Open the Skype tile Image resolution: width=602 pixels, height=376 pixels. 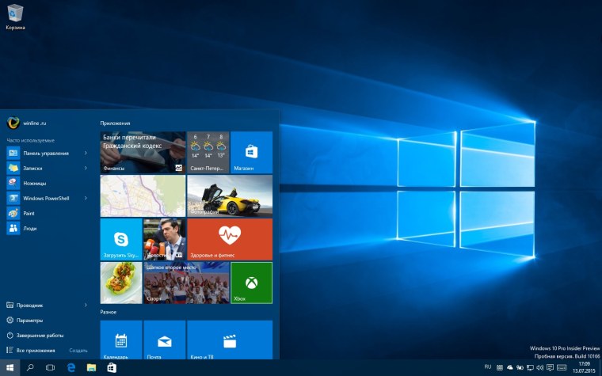click(x=120, y=240)
